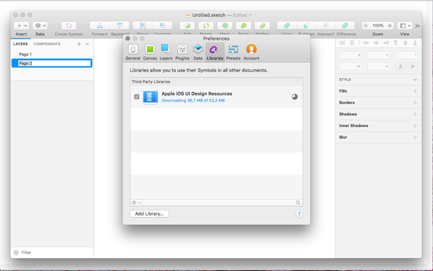Open the Plugins preferences tab
Viewport: 433px width, 271px height.
[182, 52]
